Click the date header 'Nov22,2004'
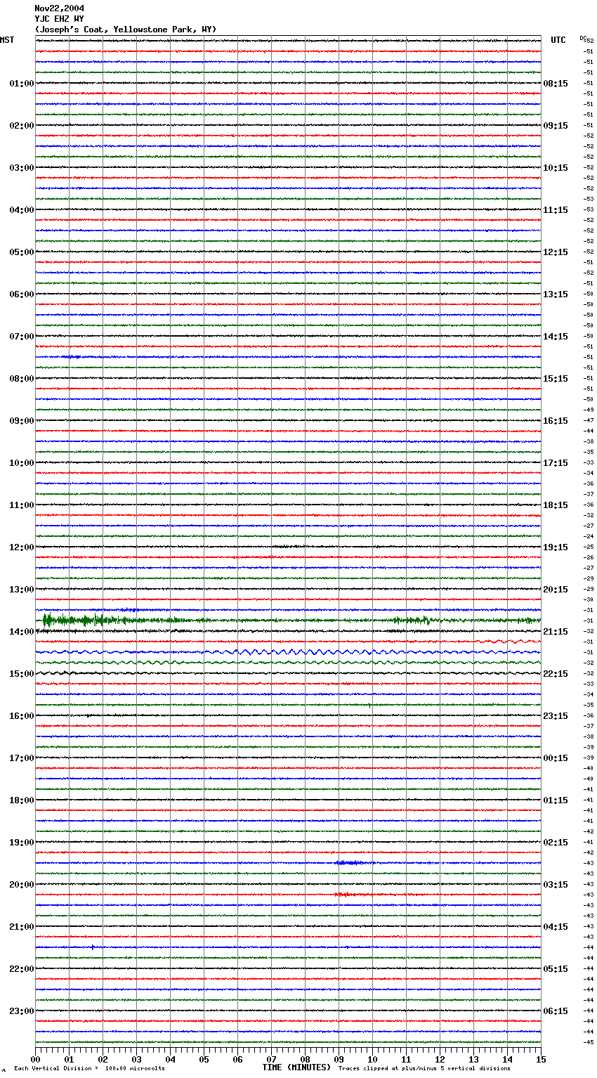Viewport: 597px width, 1078px height. [x=59, y=8]
